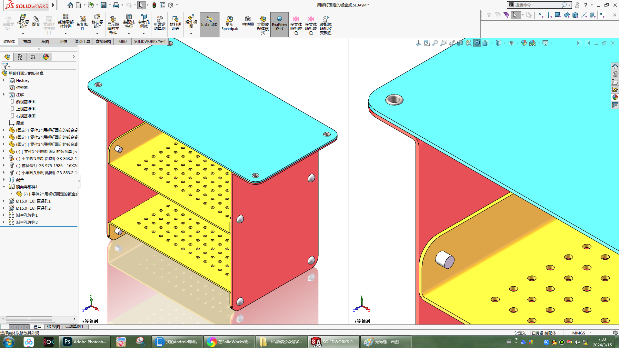Image resolution: width=619 pixels, height=348 pixels.
Task: Toggle Large Assembly Mode (大型装配体模式)
Action: pyautogui.click(x=263, y=25)
